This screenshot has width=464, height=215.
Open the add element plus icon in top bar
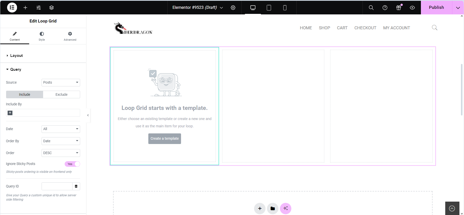tap(25, 8)
